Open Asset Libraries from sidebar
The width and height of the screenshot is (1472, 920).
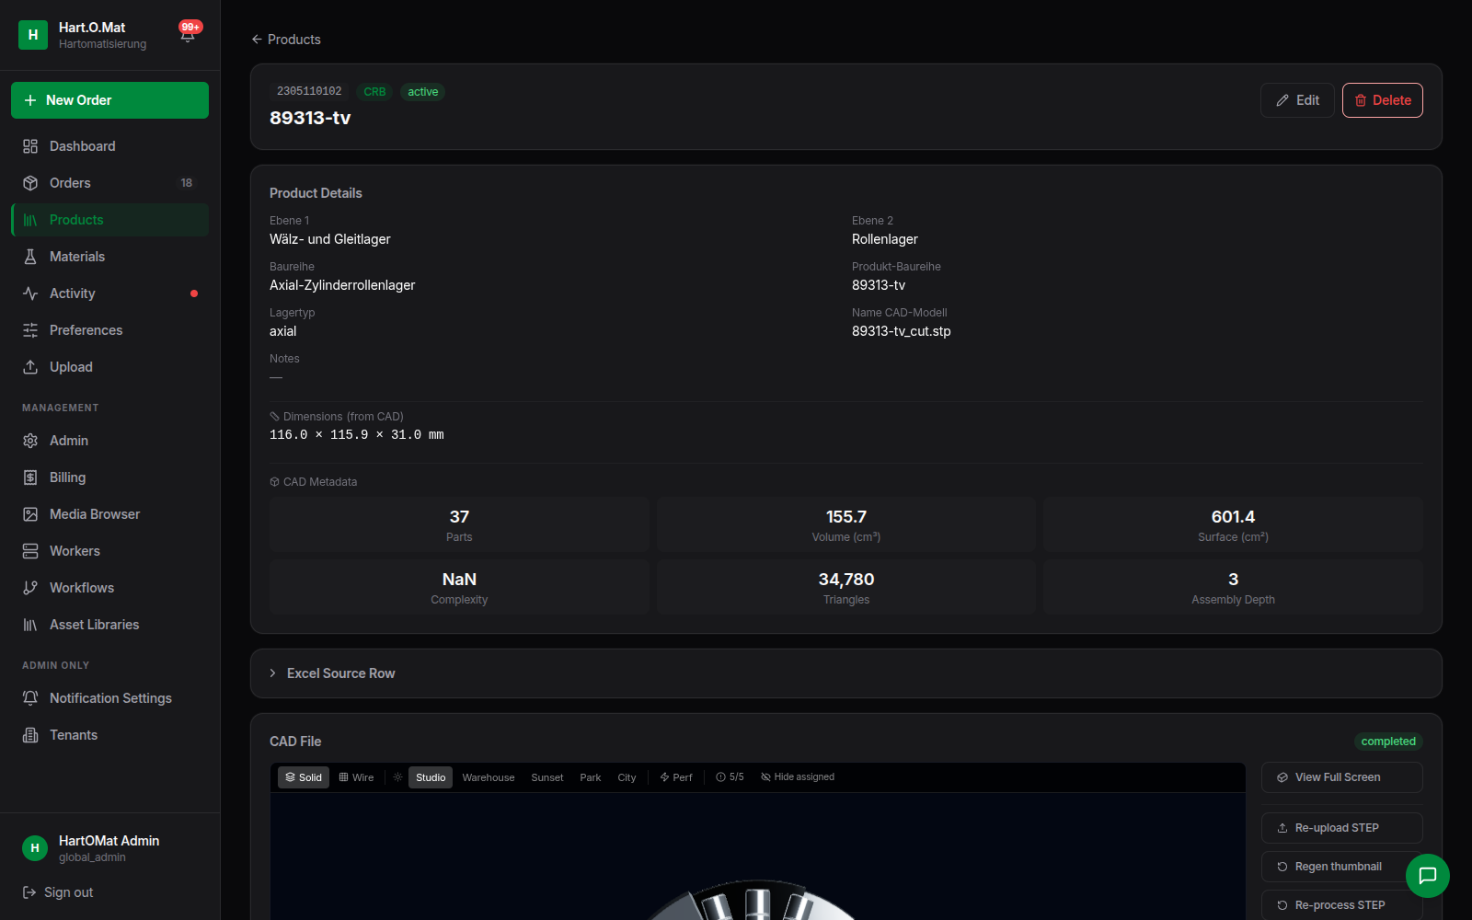click(109, 625)
